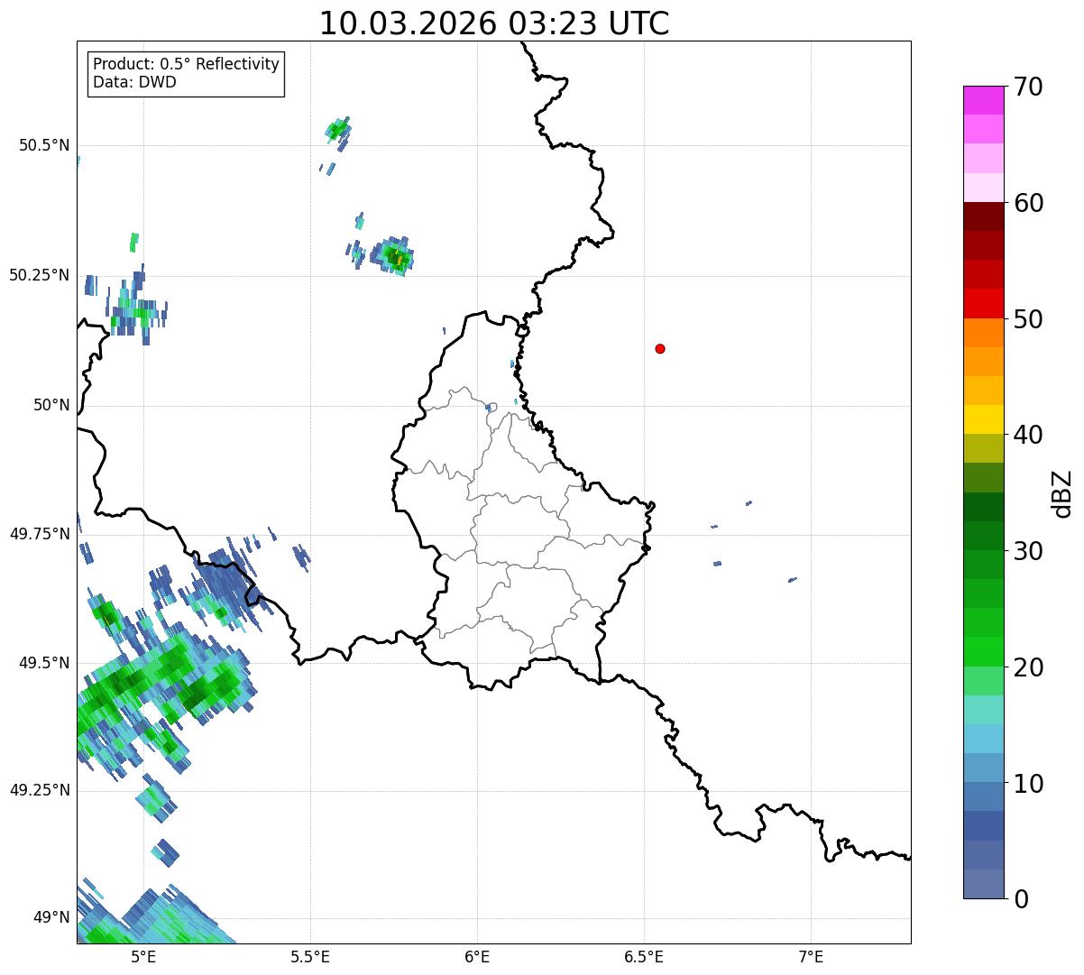Pick the bright green segment just above 20
This screenshot has height=975, width=1084.
coord(983,651)
